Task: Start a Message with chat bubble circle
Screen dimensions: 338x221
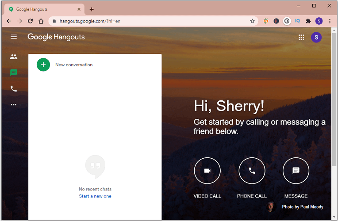Action: click(296, 171)
